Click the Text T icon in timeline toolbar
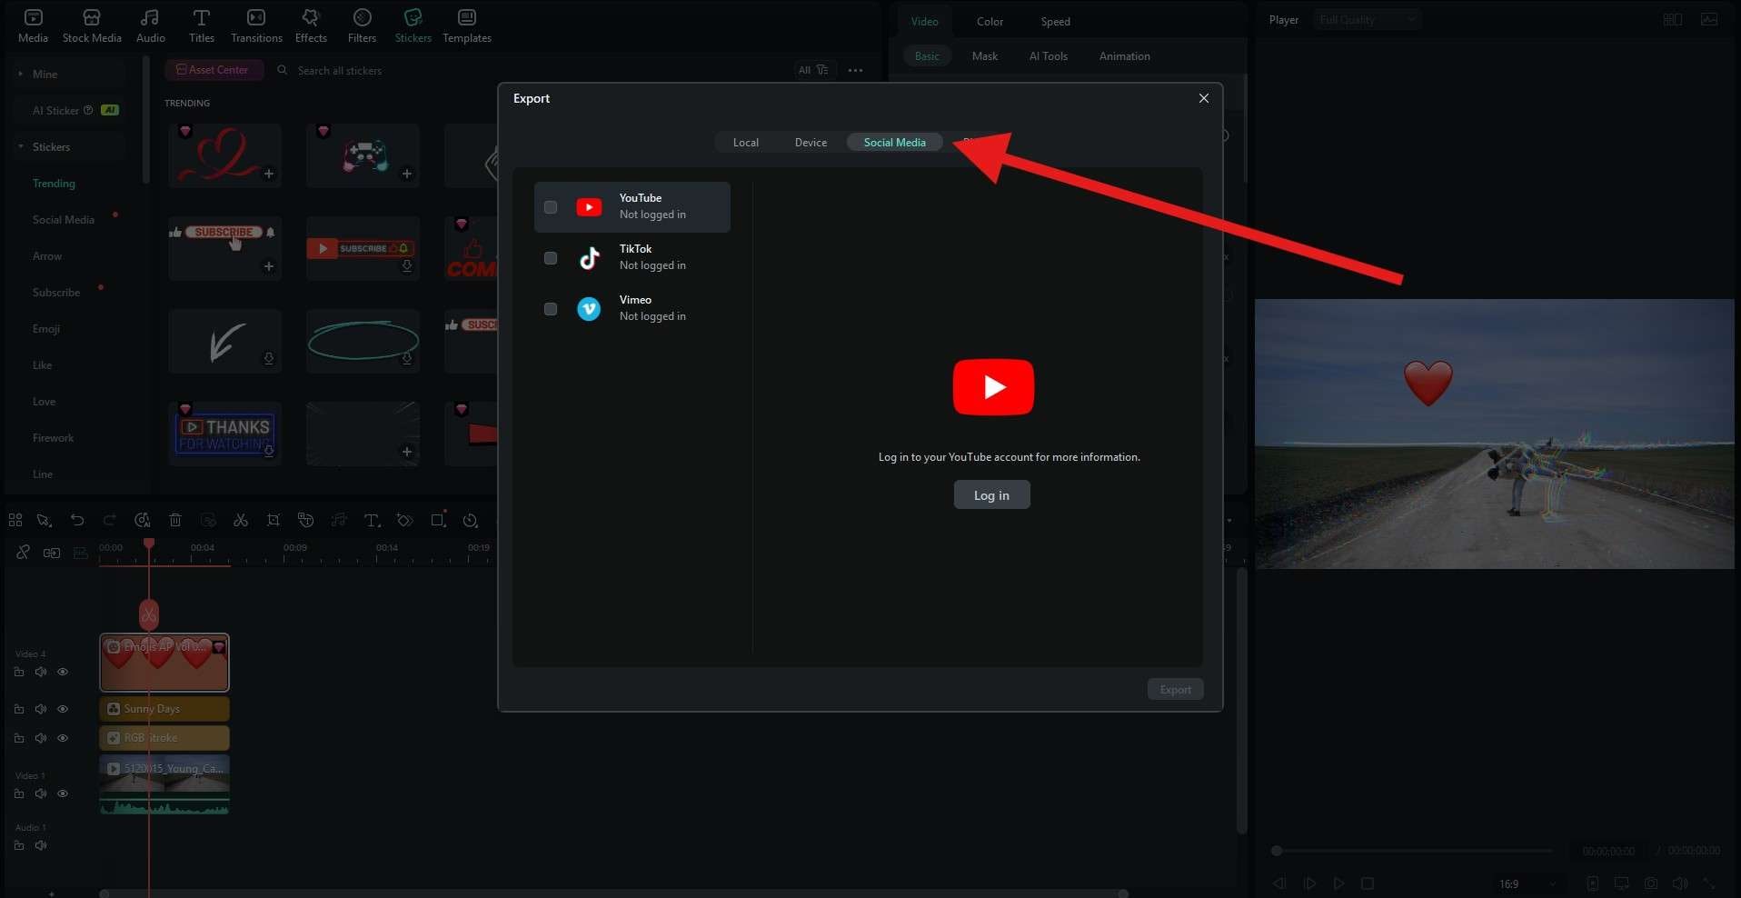The height and width of the screenshot is (898, 1741). (x=372, y=520)
